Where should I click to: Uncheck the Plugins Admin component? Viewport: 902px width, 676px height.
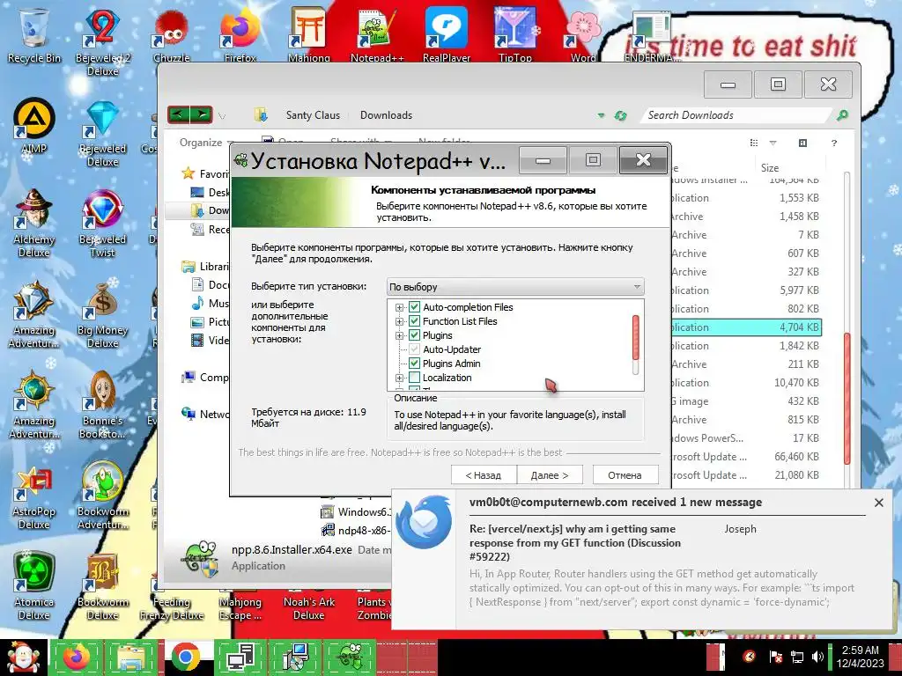[x=414, y=364]
